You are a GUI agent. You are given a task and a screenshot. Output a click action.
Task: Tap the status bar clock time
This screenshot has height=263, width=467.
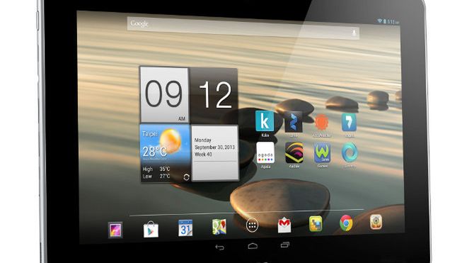pos(393,22)
